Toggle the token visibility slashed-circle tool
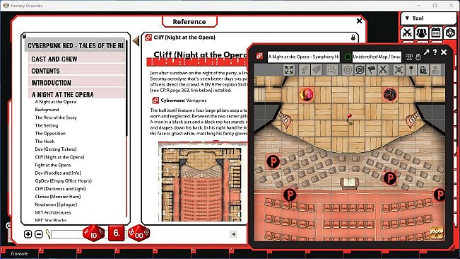Screen dimensions: 460x259 (360, 70)
